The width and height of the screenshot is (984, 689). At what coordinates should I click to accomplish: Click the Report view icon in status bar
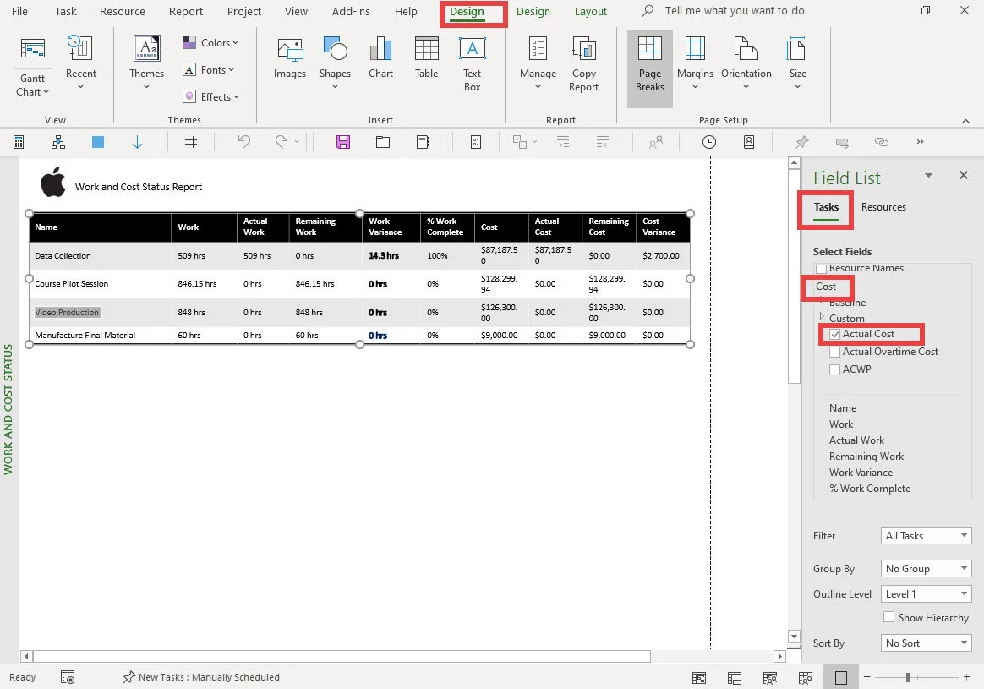pos(840,678)
